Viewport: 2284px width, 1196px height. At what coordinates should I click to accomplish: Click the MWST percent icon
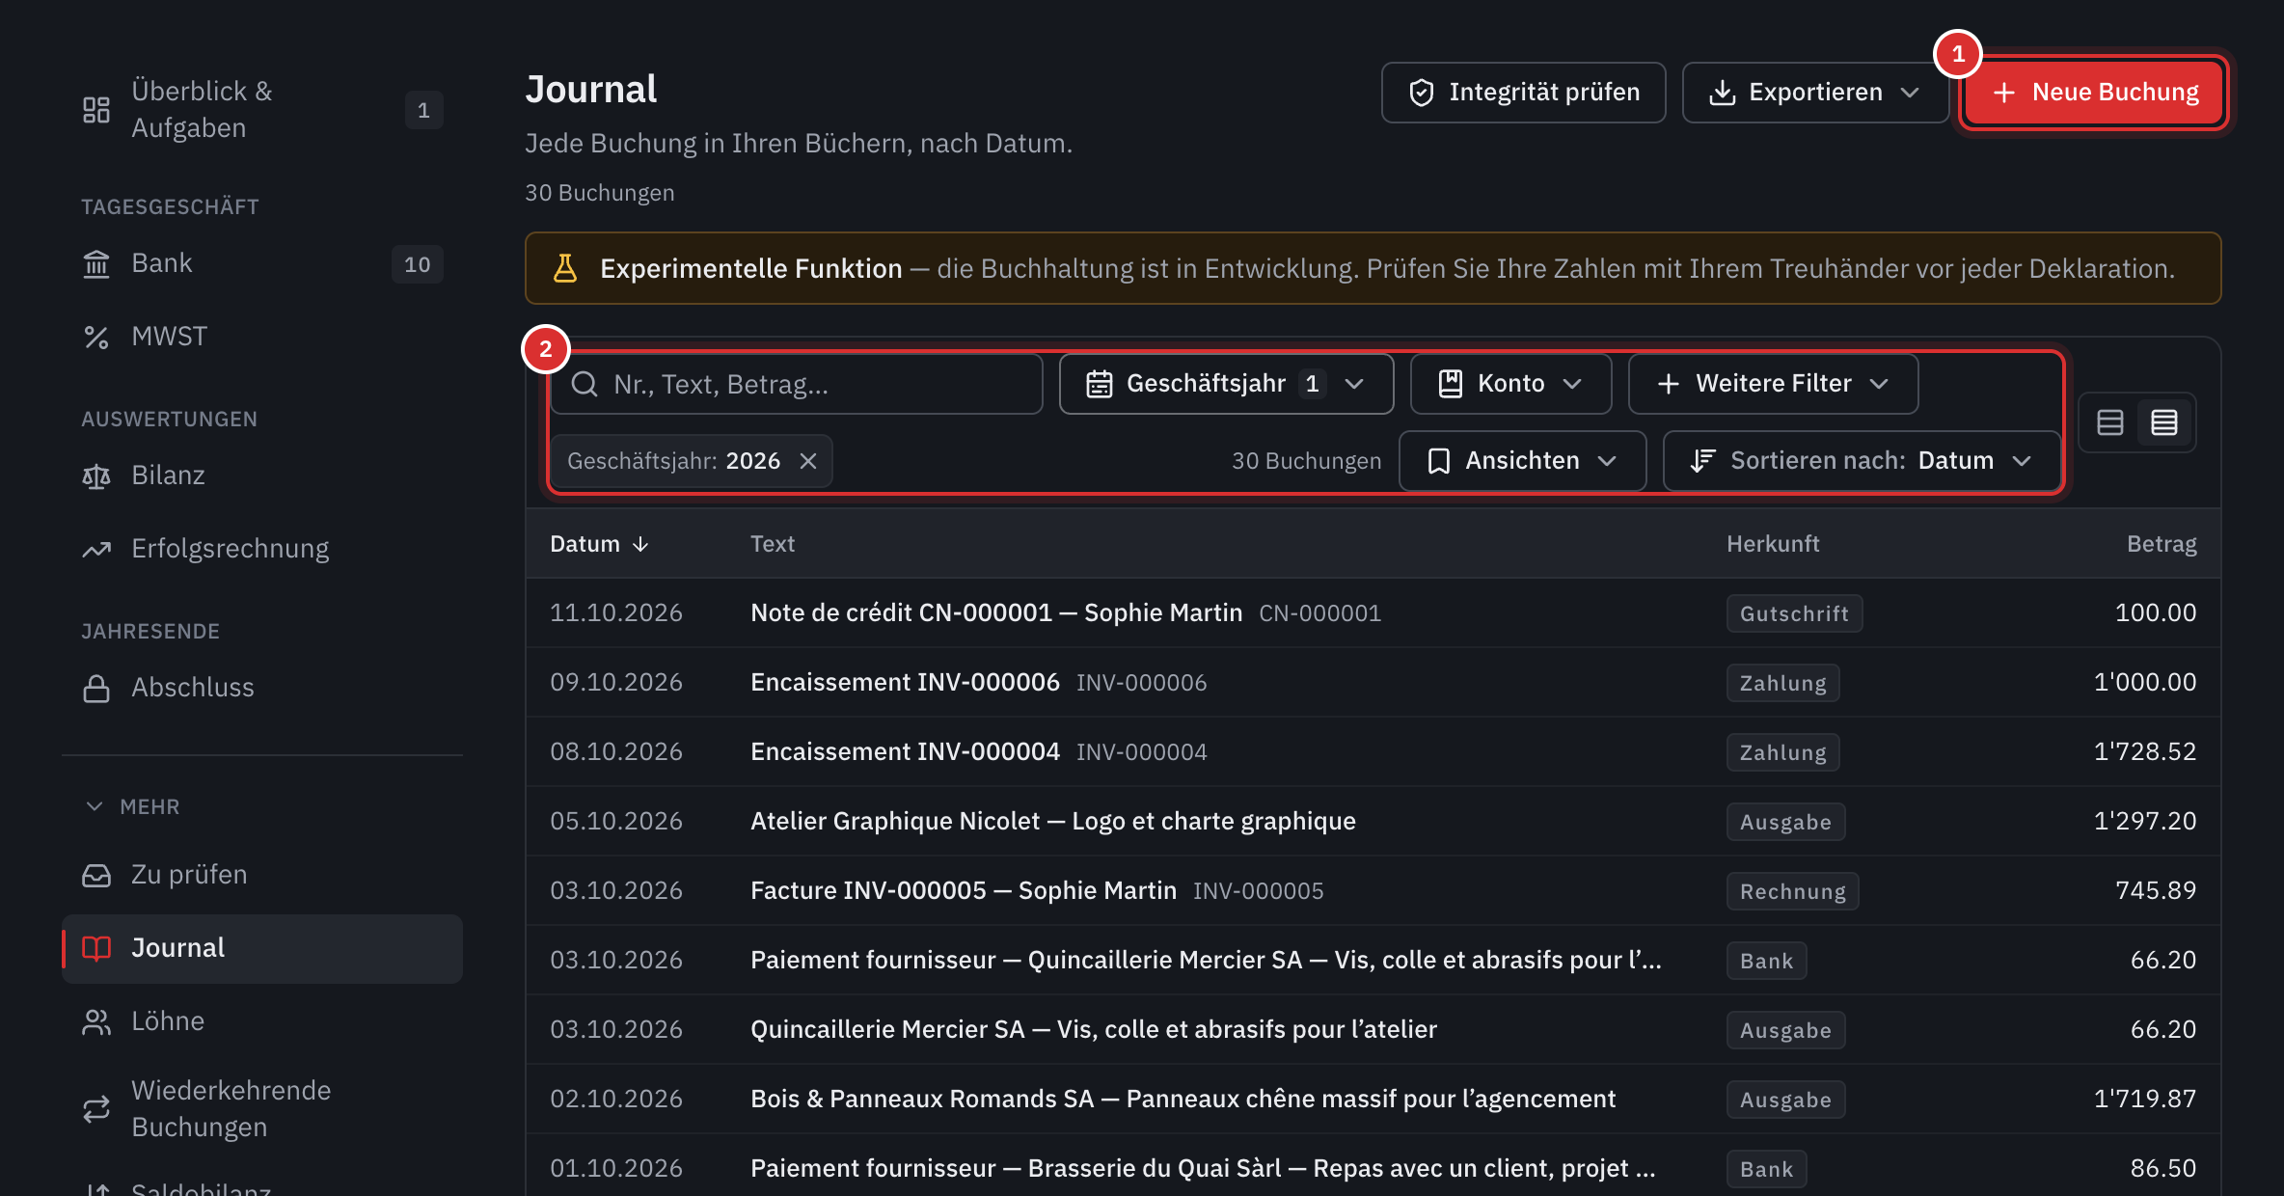point(96,337)
